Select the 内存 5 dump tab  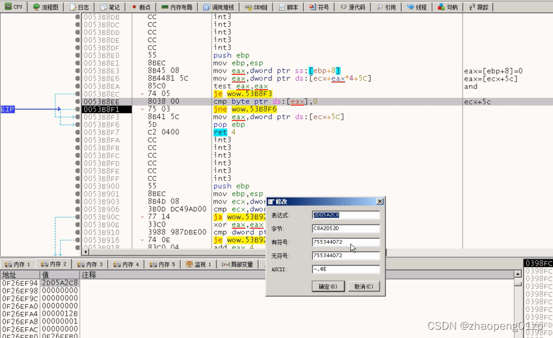(162, 264)
